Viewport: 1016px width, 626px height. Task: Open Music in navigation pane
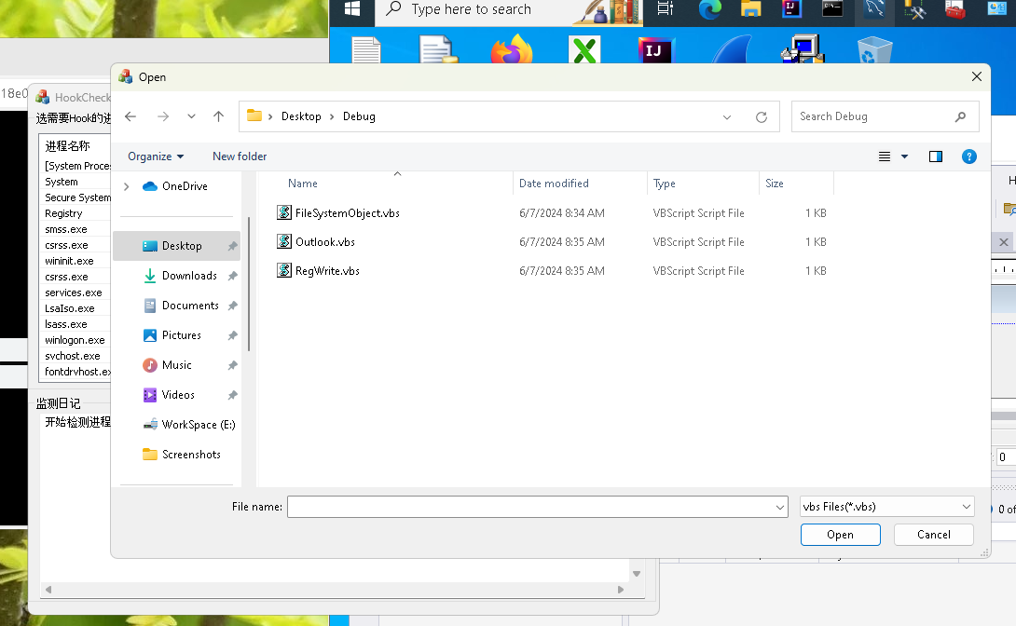176,365
